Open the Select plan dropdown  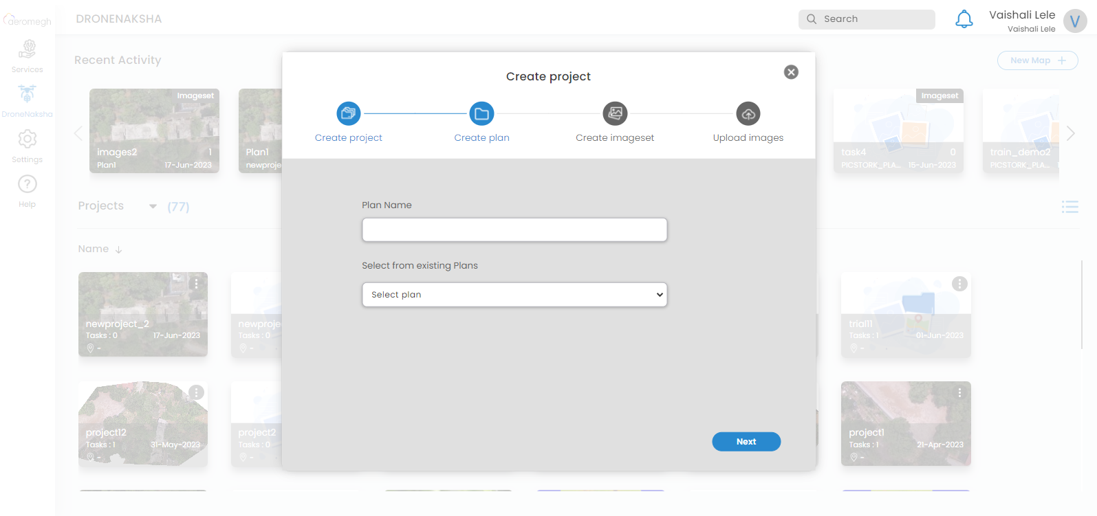(x=514, y=295)
